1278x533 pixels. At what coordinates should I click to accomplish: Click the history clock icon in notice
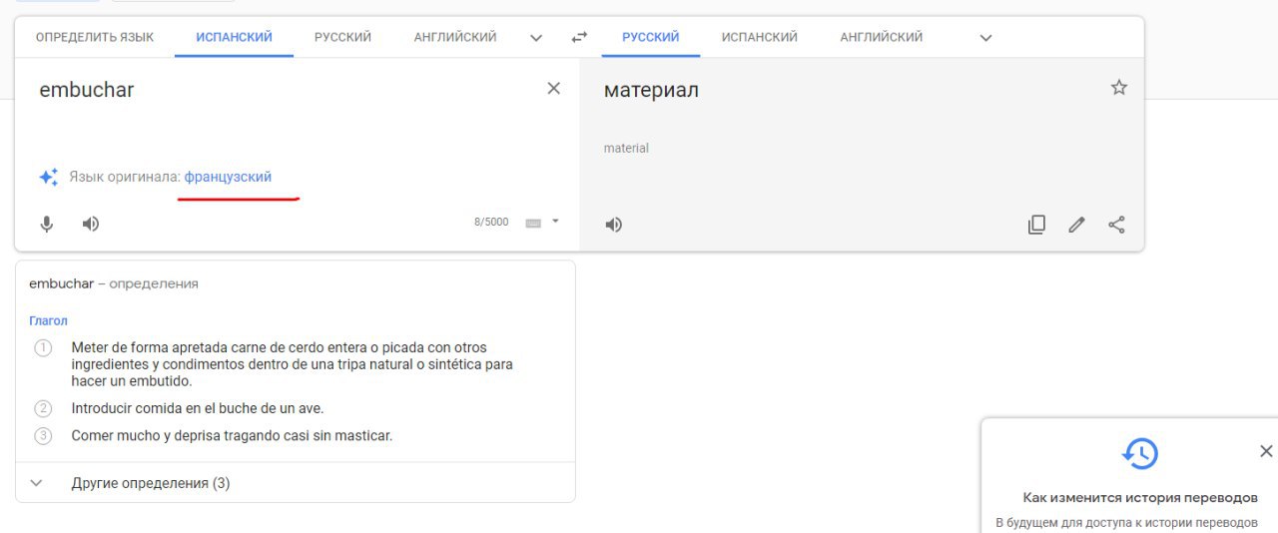coord(1139,454)
